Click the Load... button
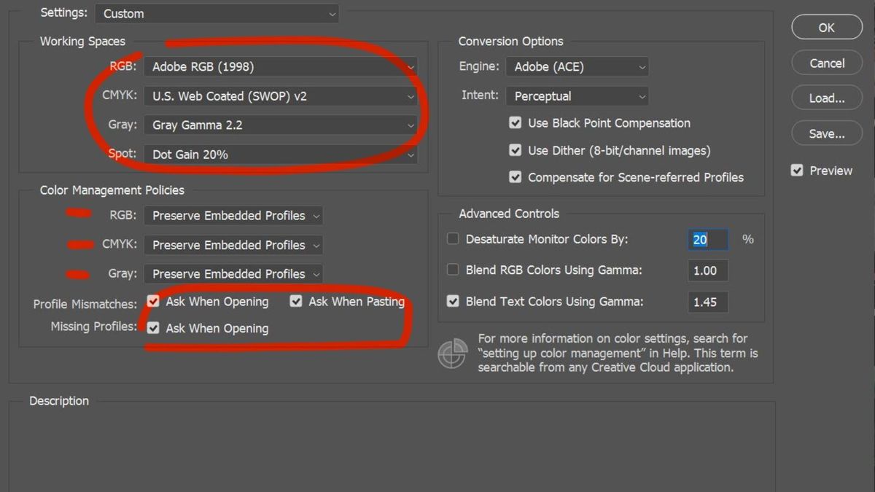Viewport: 875px width, 492px height. [x=826, y=98]
